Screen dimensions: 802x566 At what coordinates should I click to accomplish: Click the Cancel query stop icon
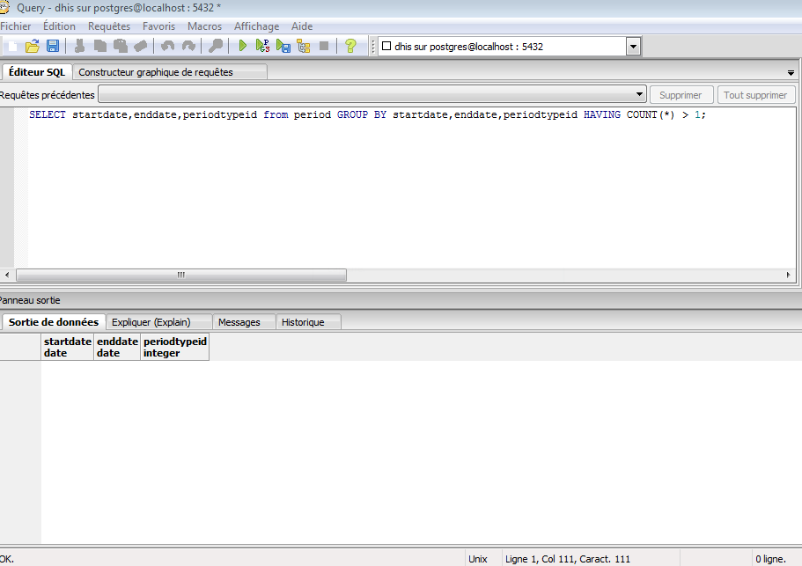(x=324, y=46)
